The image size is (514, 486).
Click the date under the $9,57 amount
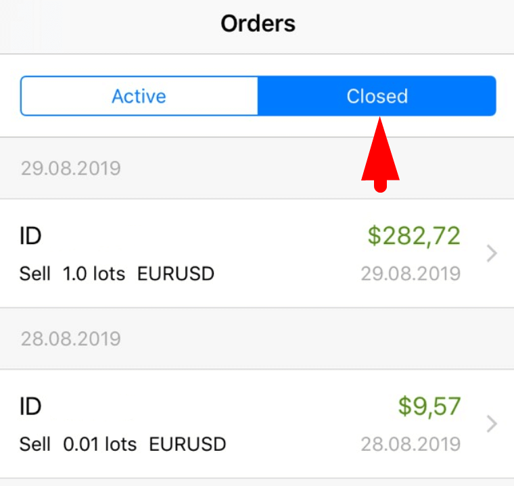click(411, 444)
